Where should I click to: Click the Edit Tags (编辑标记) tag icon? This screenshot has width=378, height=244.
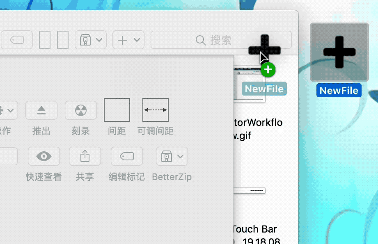tap(126, 156)
